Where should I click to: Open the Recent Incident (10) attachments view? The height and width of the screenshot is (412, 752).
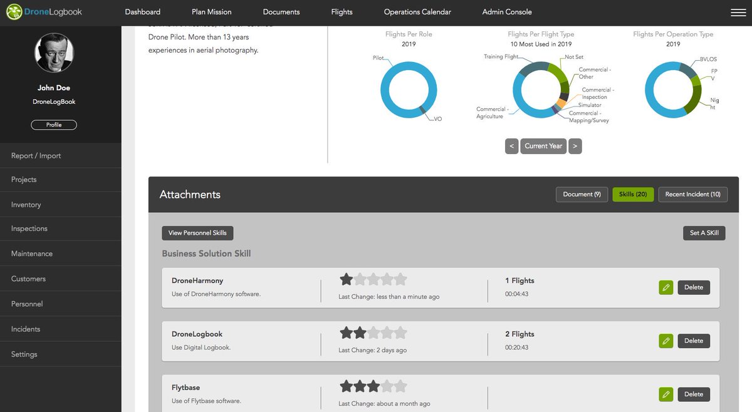click(x=692, y=194)
